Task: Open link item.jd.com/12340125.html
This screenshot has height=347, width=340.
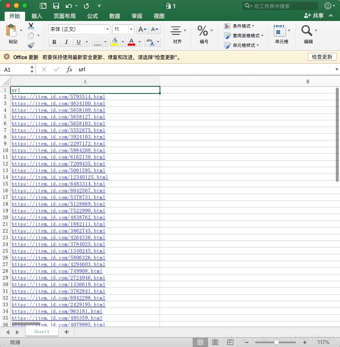Action: click(x=60, y=177)
